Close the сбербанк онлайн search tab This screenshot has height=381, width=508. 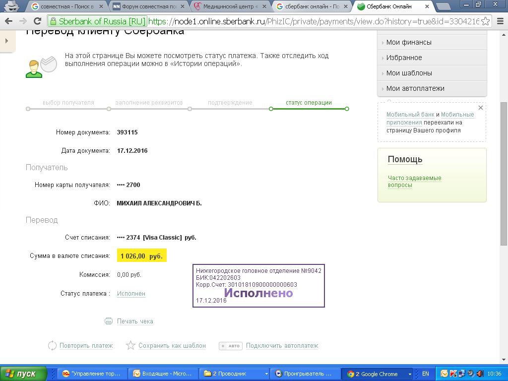tap(346, 6)
